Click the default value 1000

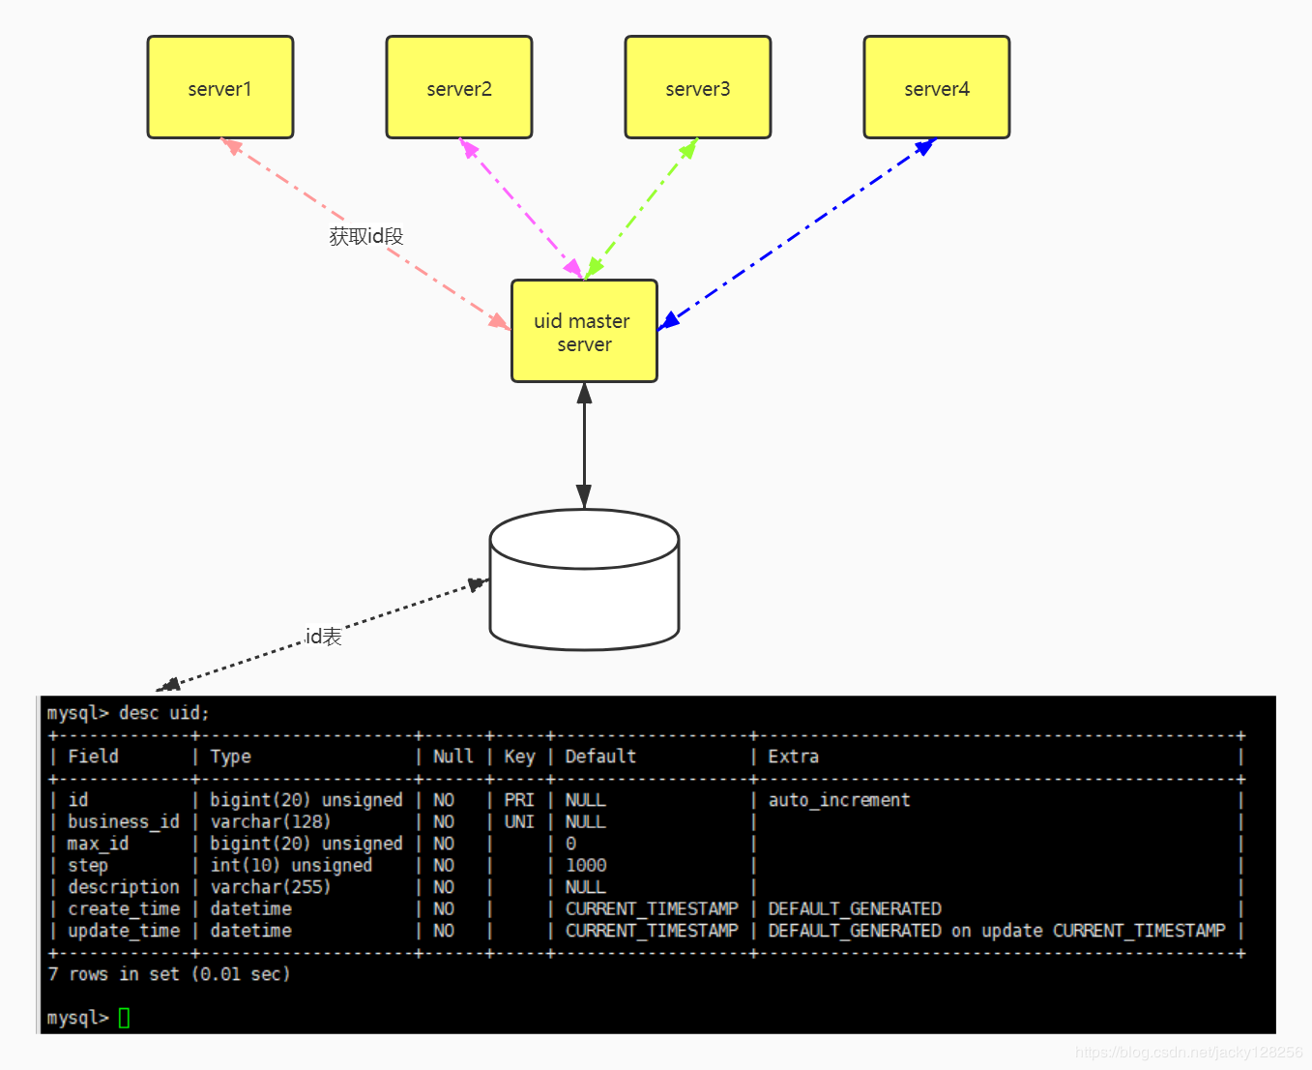point(586,865)
